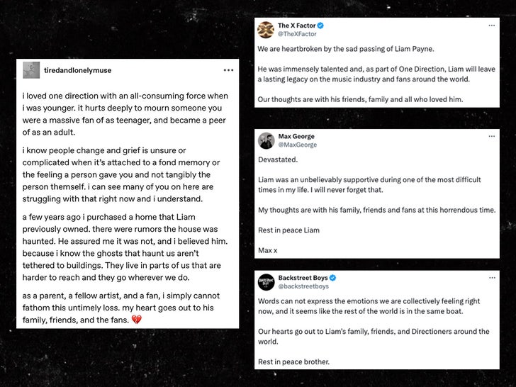This screenshot has width=516, height=387.
Task: Click The X Factor verified badge
Action: 325,26
